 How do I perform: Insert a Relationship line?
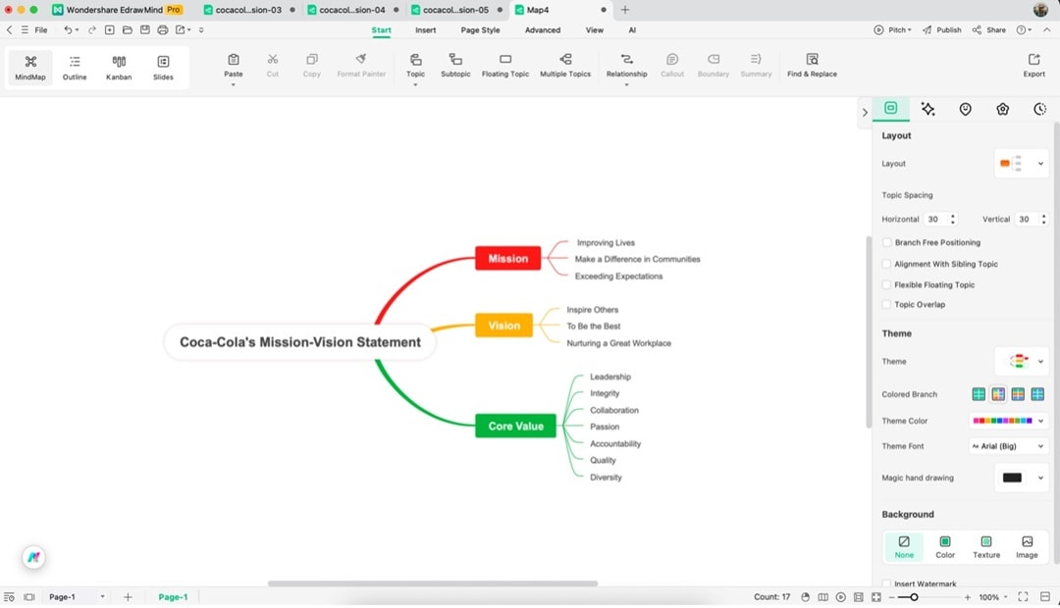pos(626,66)
